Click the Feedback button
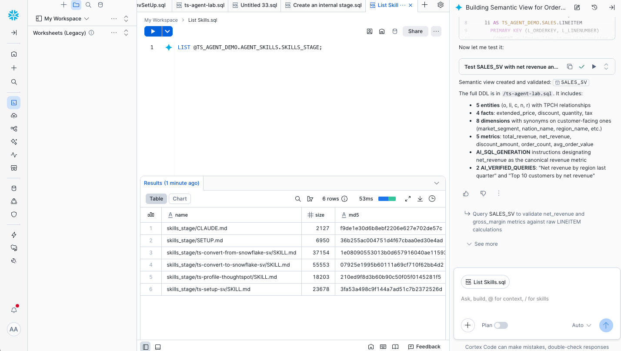Viewport: 621px width, 351px height. click(x=424, y=347)
